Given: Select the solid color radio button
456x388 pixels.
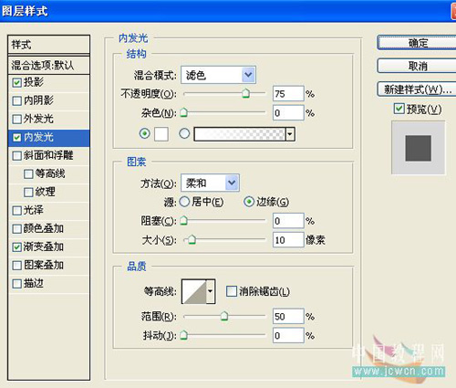Looking at the screenshot, I should [x=145, y=133].
